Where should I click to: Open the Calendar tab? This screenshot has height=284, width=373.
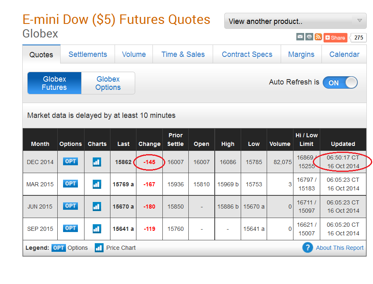344,54
